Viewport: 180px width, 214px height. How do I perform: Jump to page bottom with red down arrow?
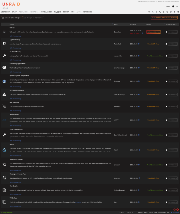pos(177,210)
